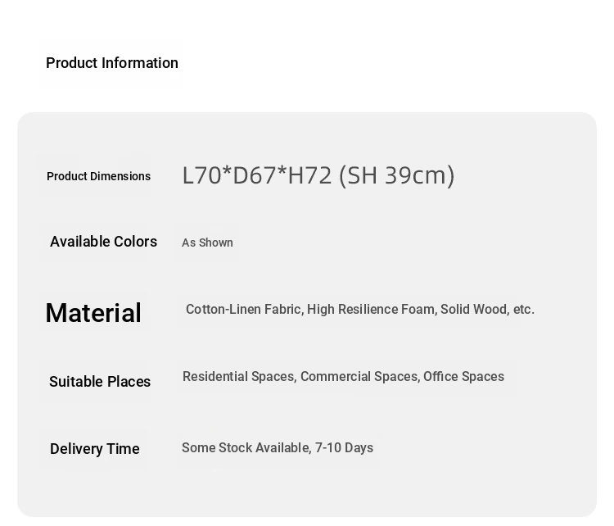Select the Material label
Image resolution: width=614 pixels, height=526 pixels.
[93, 312]
